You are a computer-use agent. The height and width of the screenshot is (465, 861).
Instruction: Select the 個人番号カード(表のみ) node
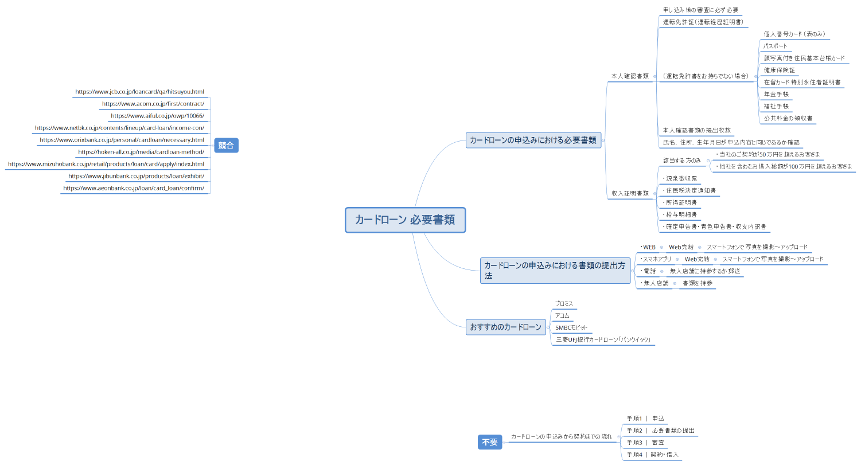coord(794,34)
